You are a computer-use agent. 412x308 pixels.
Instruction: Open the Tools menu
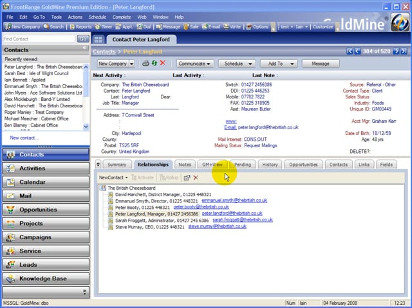pos(57,17)
